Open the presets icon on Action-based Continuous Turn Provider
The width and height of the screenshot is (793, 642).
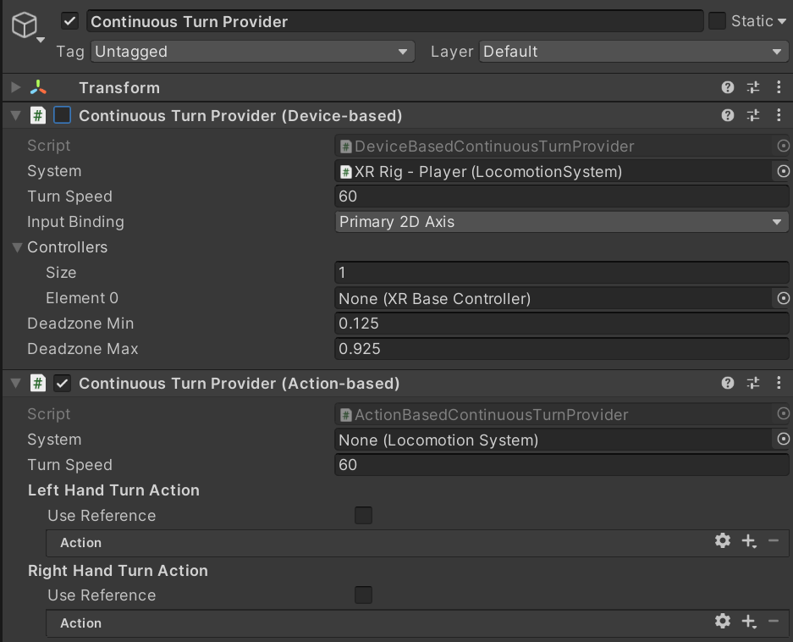coord(752,383)
